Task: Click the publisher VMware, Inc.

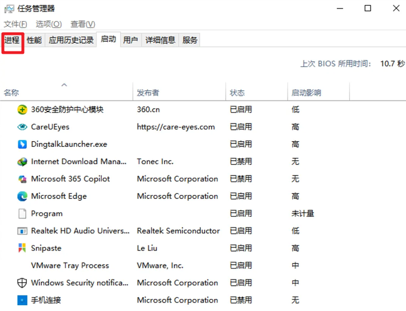Action: pos(160,265)
